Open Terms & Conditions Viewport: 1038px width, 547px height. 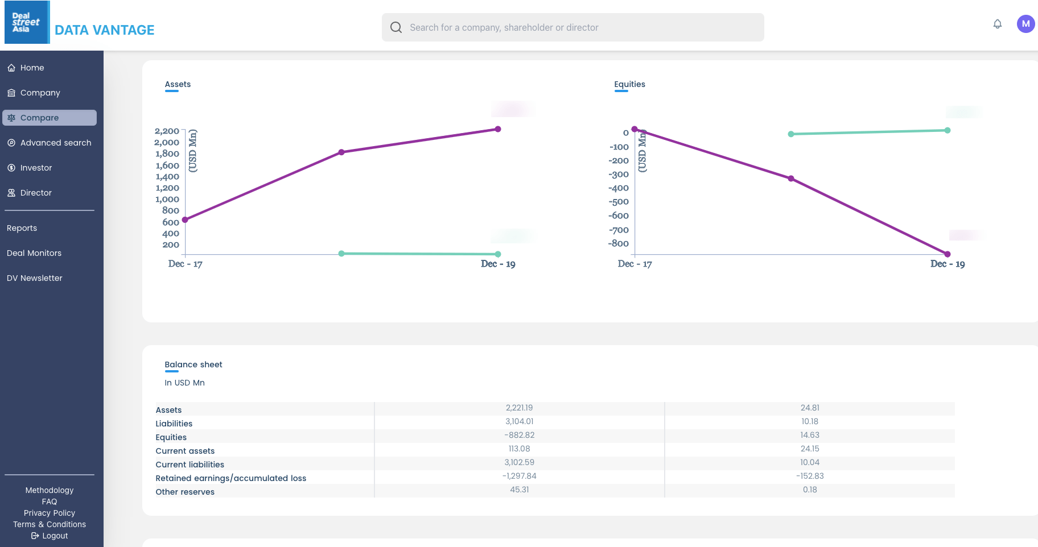(x=50, y=524)
